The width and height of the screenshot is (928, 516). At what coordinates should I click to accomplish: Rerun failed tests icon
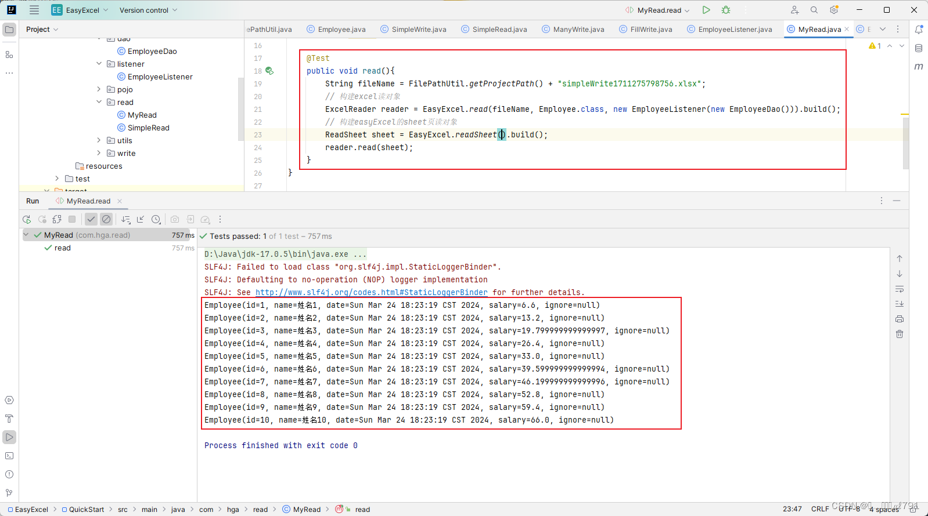point(42,219)
